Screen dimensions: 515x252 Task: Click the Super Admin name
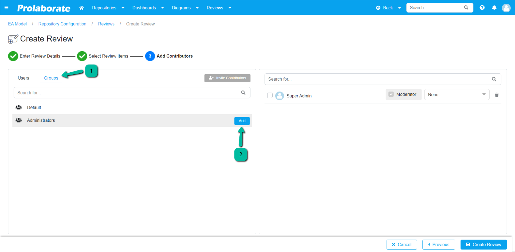[299, 96]
